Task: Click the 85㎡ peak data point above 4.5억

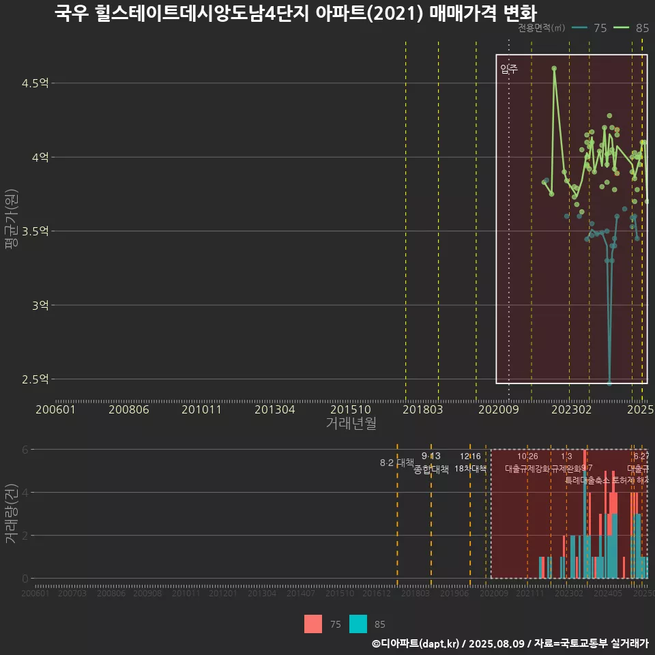Action: point(554,68)
